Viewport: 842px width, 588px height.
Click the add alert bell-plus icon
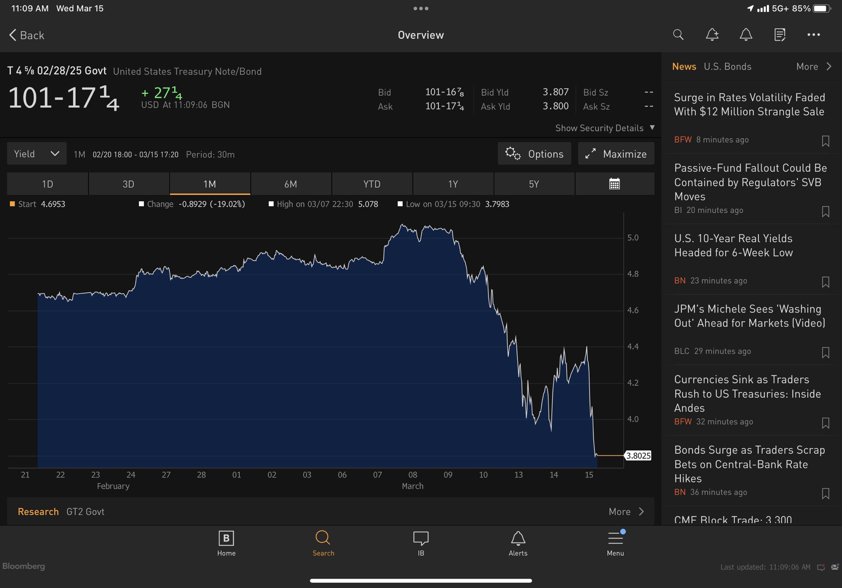coord(712,35)
